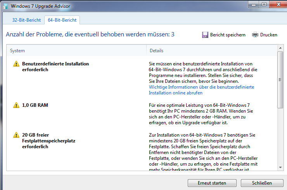Viewport: 287px width, 190px height.
Task: Click Anzahl der Probleme heading text
Action: coord(90,34)
